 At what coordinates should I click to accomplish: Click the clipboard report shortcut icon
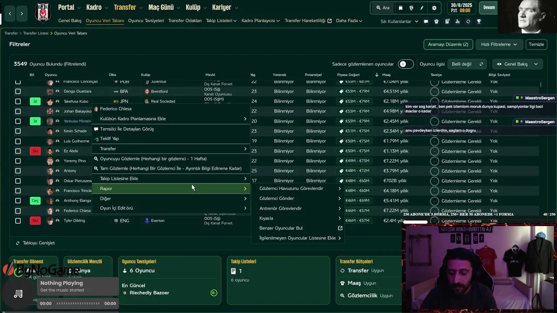click(447, 21)
